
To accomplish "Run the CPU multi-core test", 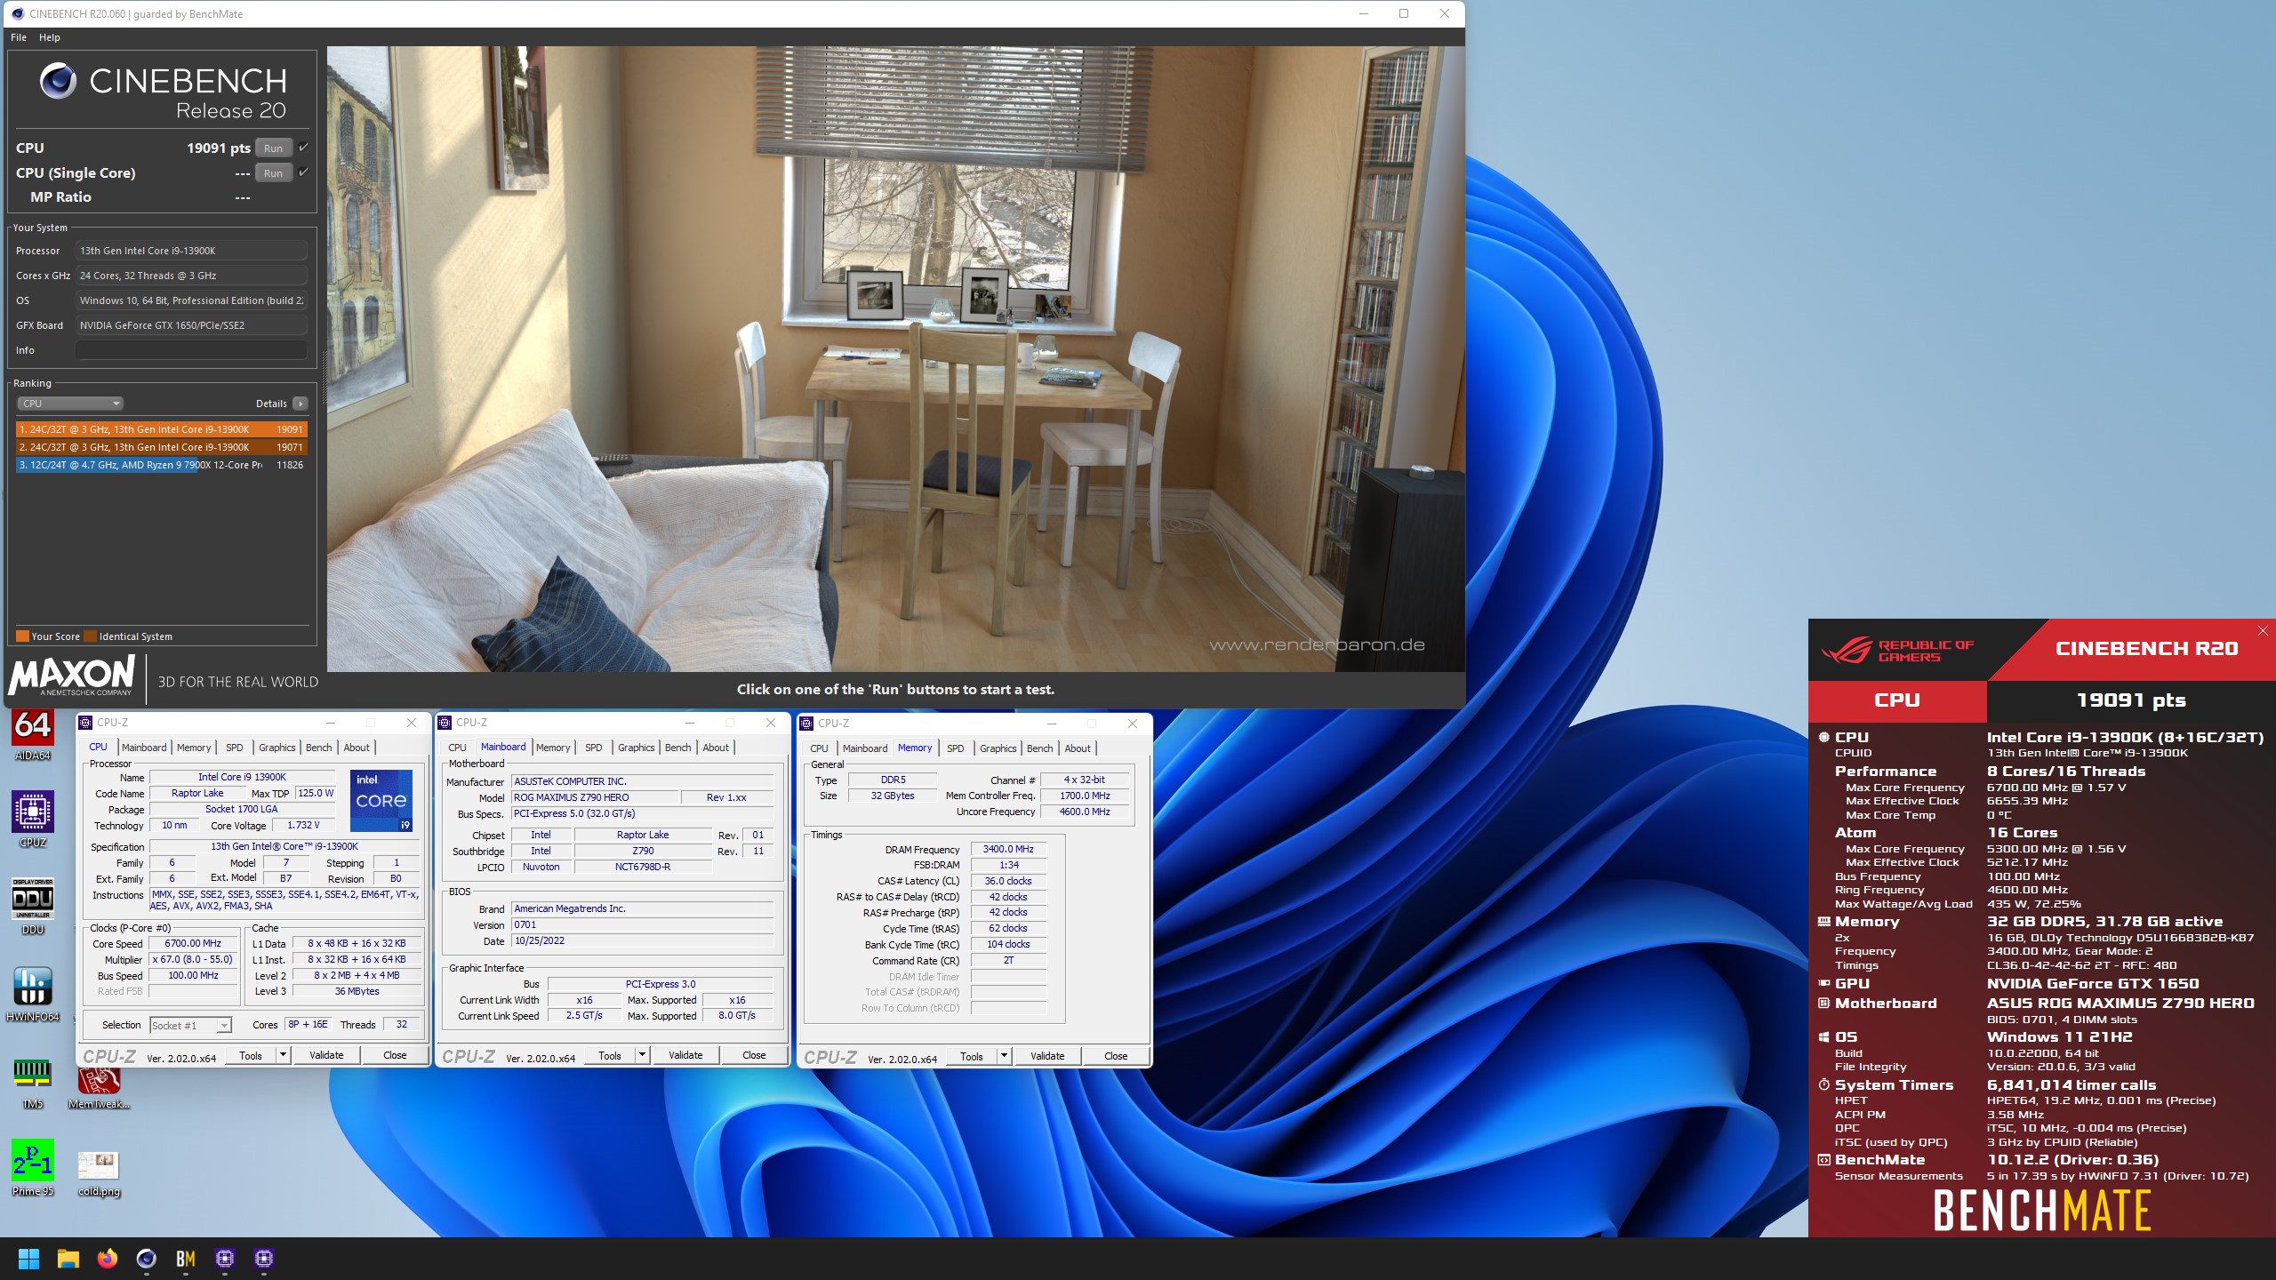I will pyautogui.click(x=274, y=148).
